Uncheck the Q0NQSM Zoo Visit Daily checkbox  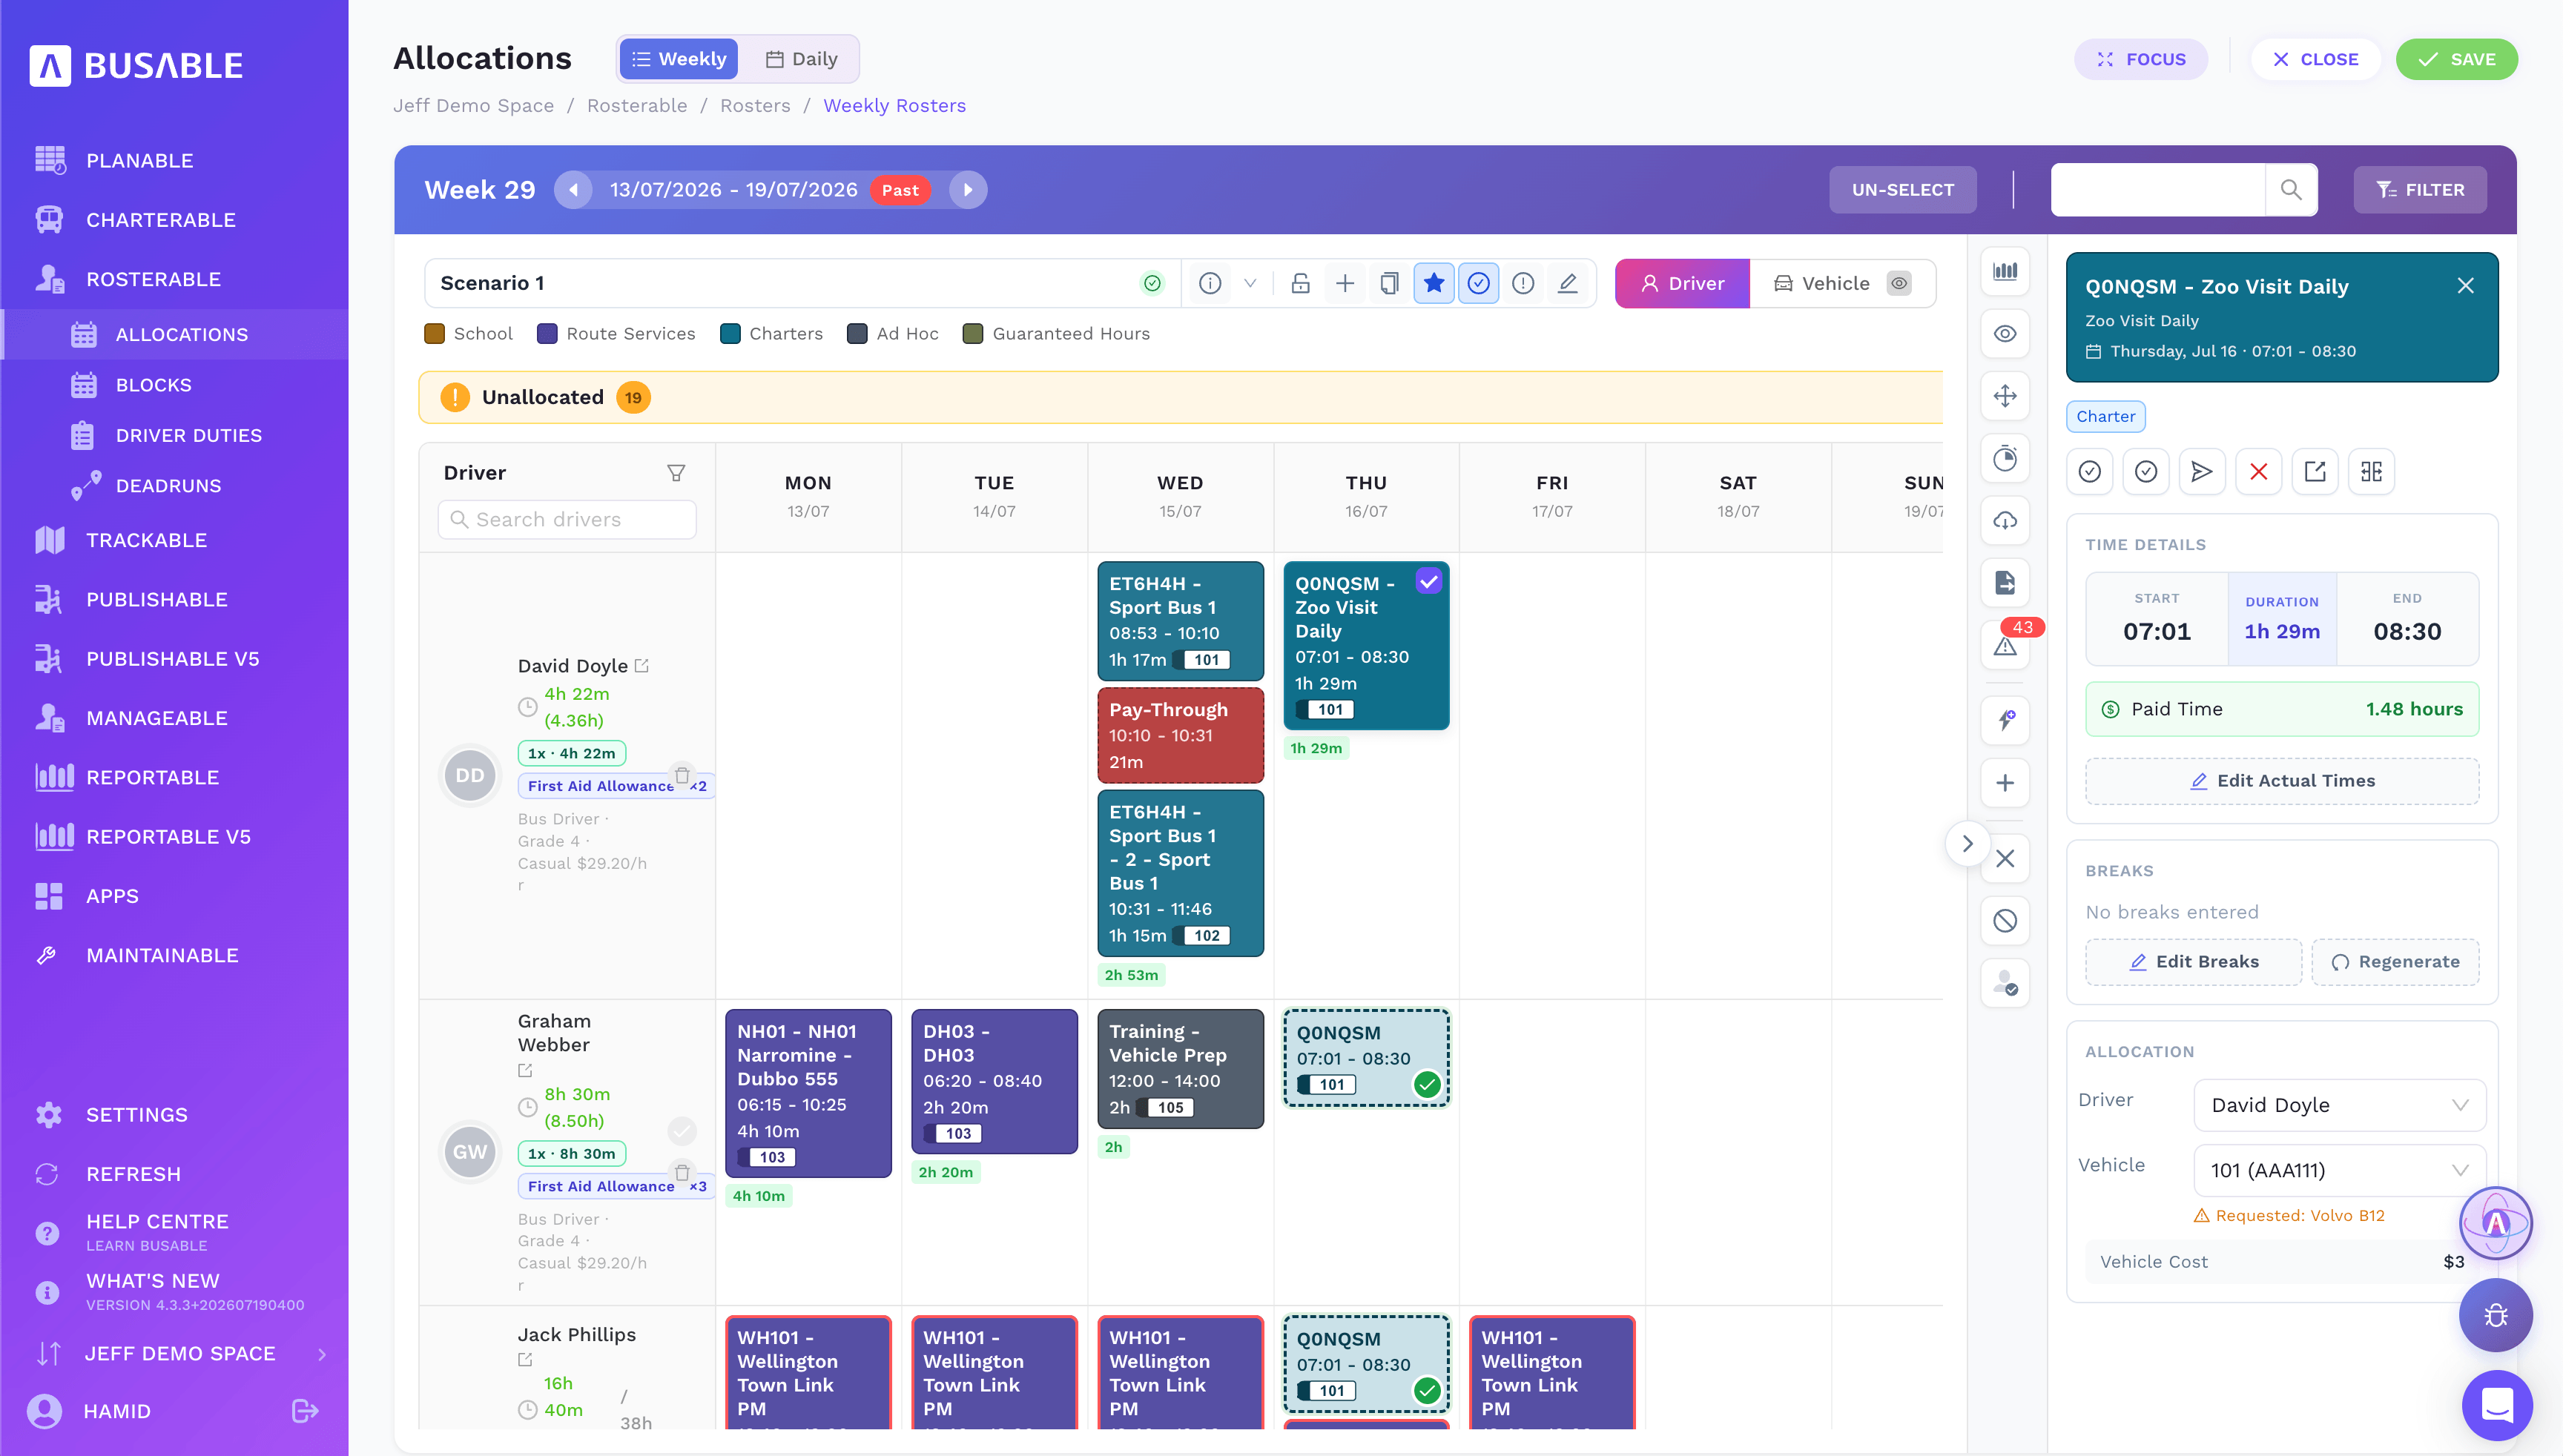pyautogui.click(x=1428, y=581)
